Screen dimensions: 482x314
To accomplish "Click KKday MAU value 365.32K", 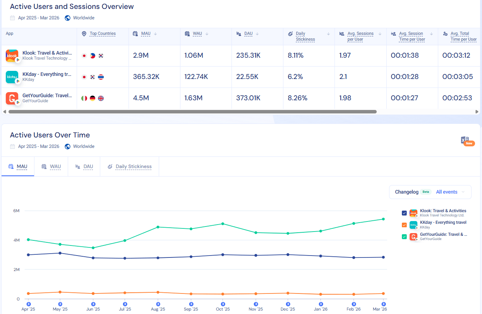I will 146,77.
